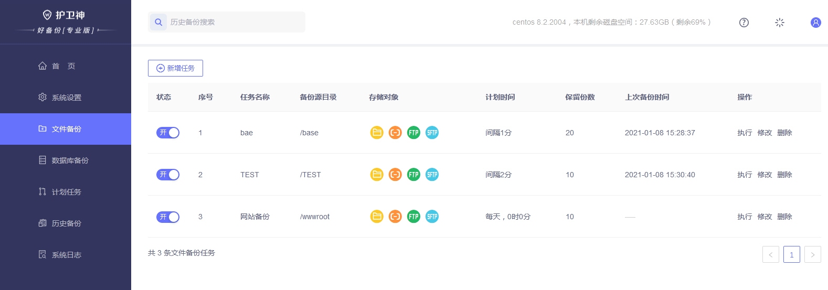Click the loading spinner theme icon
828x290 pixels.
780,23
